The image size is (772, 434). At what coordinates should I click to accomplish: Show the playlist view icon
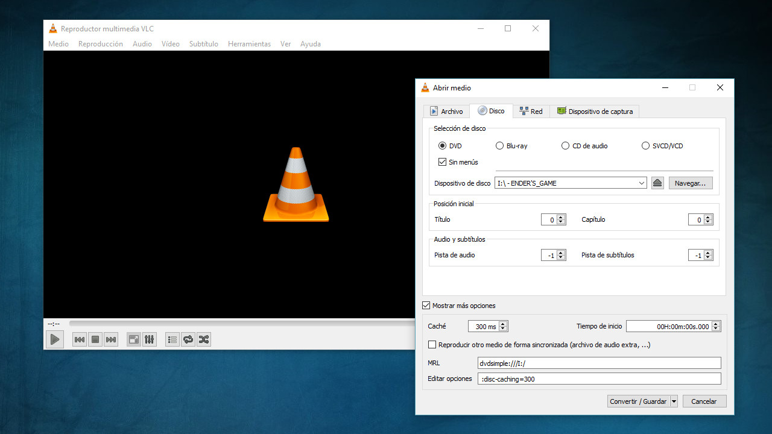point(172,339)
